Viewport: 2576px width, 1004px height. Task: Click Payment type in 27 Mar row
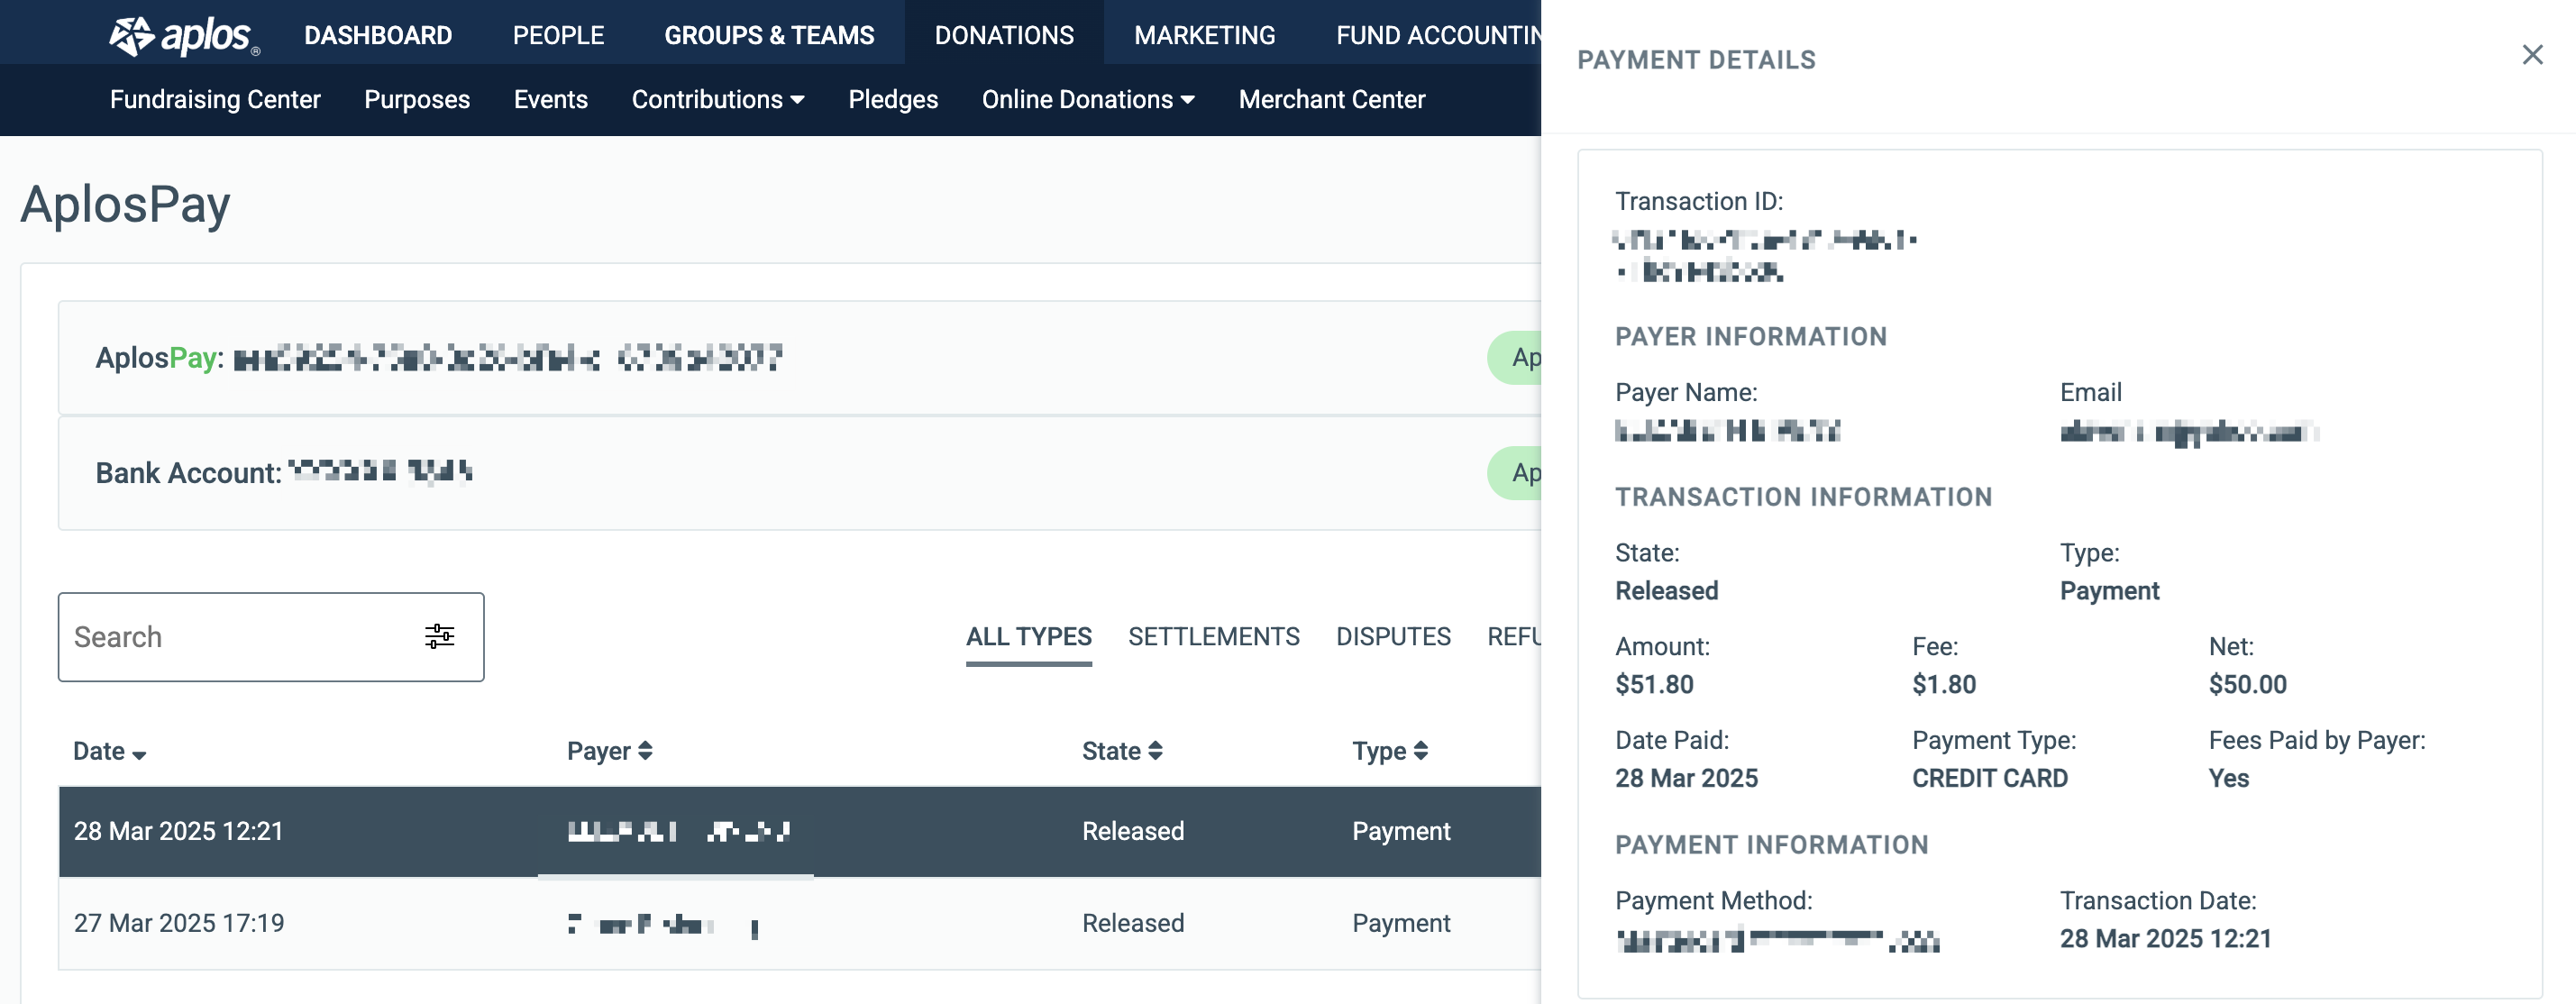pos(1401,923)
